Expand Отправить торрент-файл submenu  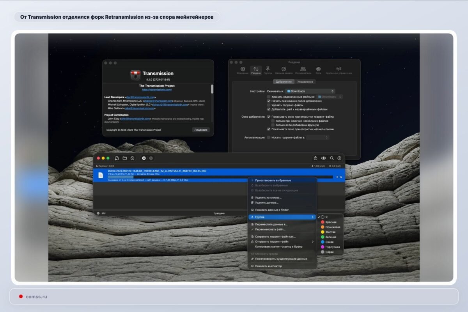pyautogui.click(x=312, y=241)
